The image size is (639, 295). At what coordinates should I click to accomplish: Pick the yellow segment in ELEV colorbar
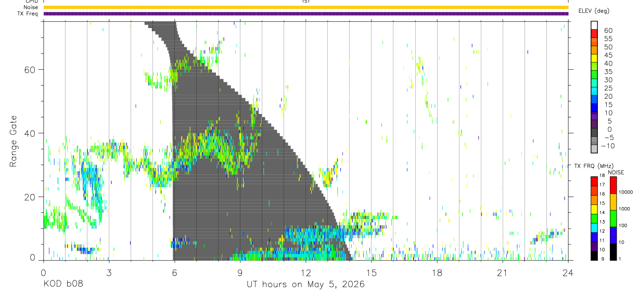pyautogui.click(x=594, y=58)
